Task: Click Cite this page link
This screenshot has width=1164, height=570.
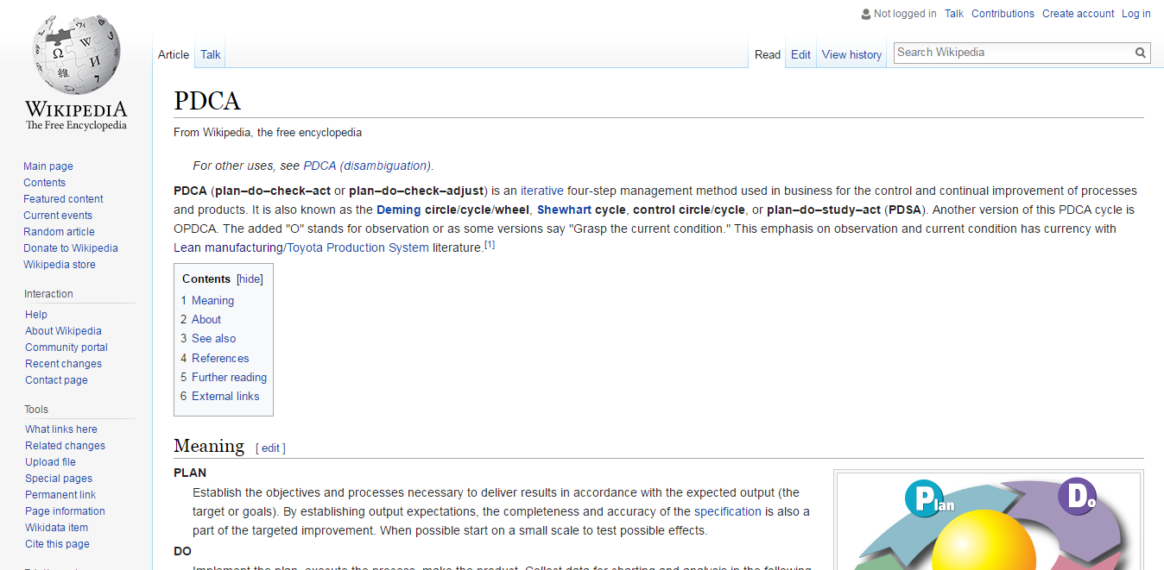Action: pyautogui.click(x=57, y=544)
